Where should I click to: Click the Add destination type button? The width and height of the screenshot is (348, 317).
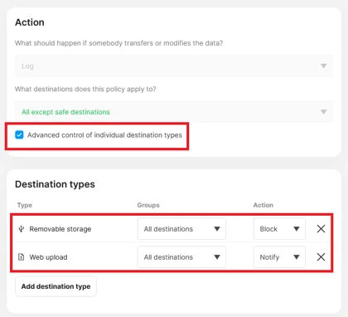(x=56, y=286)
